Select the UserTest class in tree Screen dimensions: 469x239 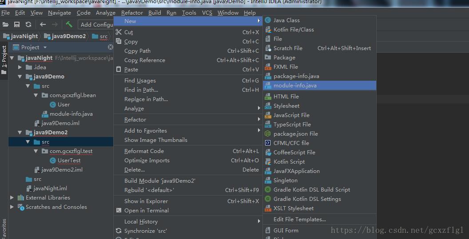point(65,161)
